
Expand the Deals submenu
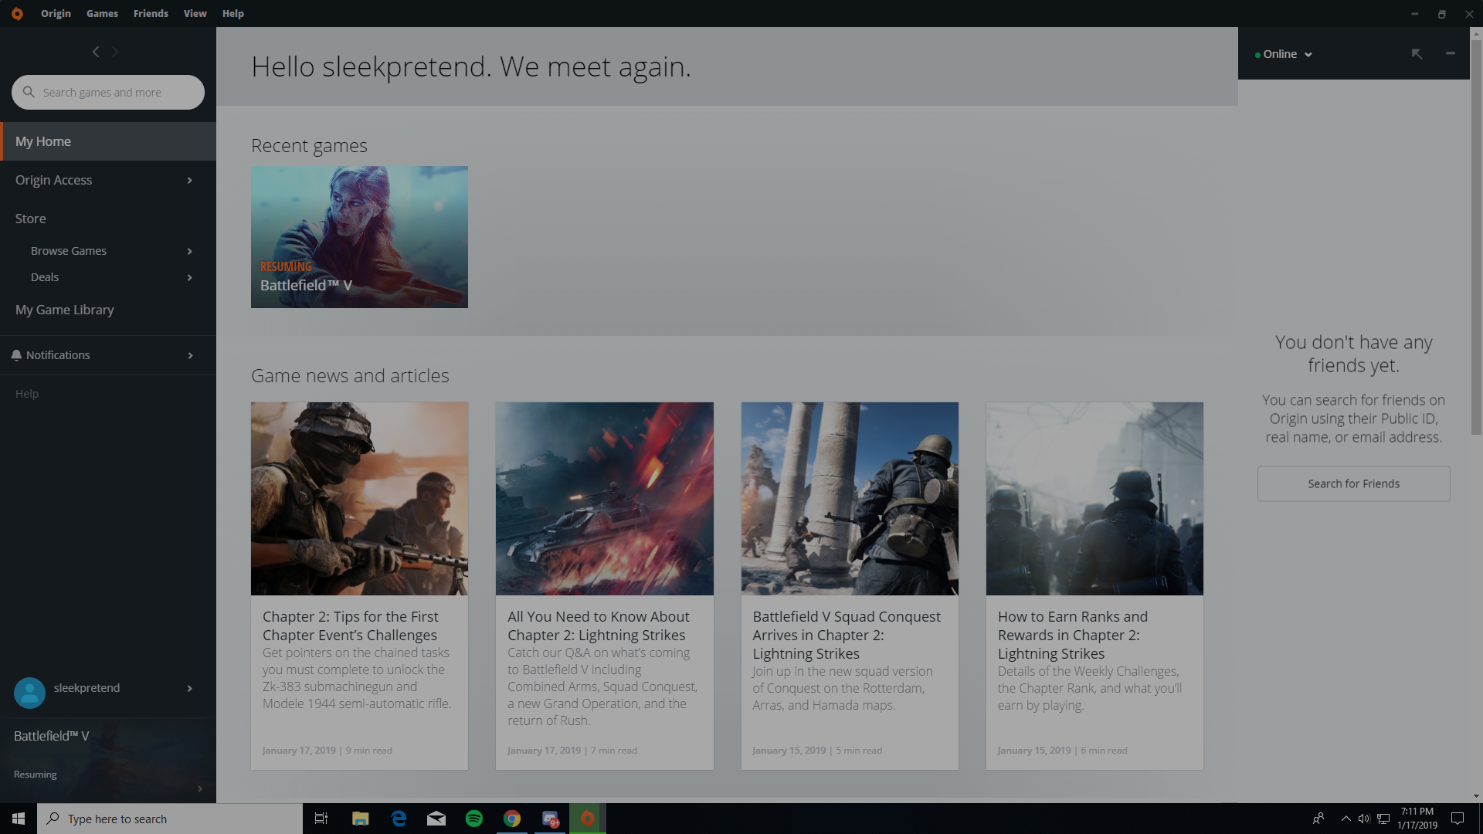pyautogui.click(x=189, y=277)
